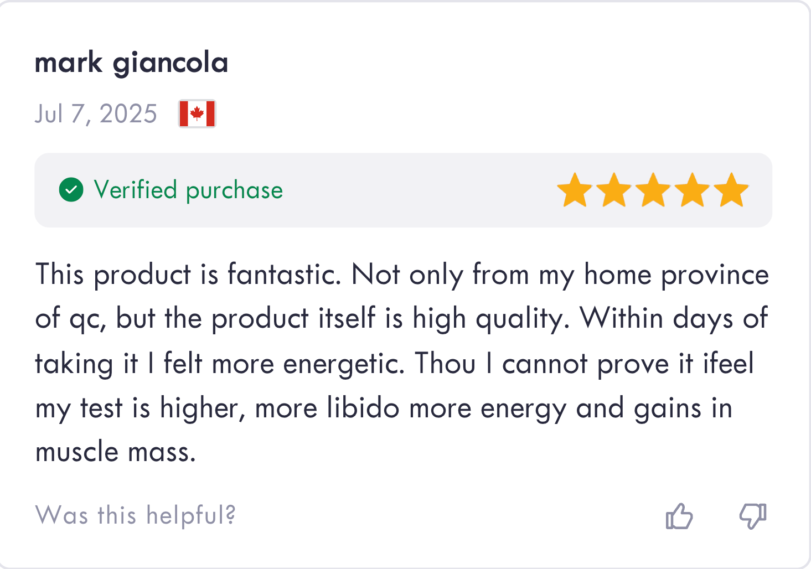
Task: Select the third (middle) rating star
Action: coord(653,190)
